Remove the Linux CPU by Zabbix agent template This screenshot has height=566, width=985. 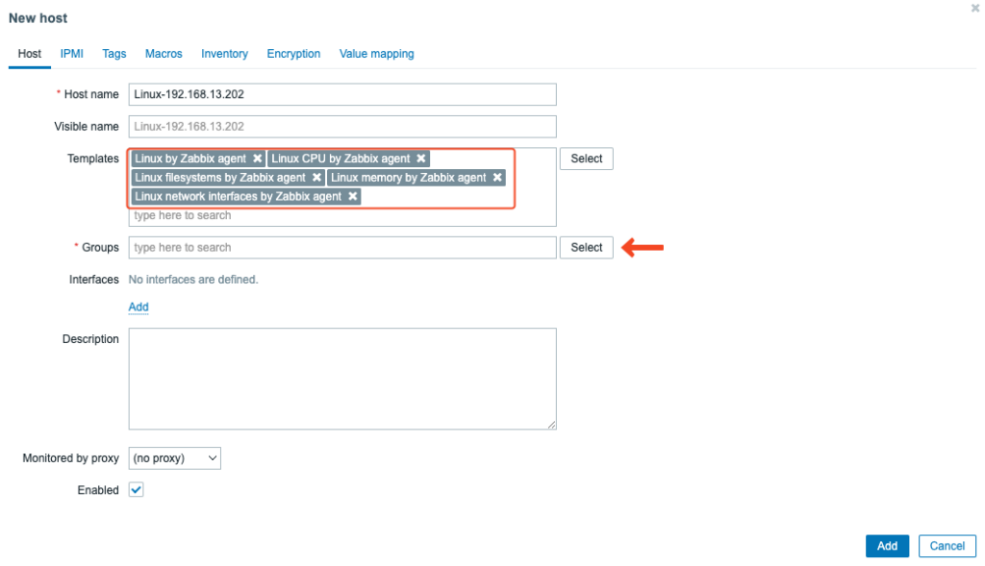[x=421, y=159]
